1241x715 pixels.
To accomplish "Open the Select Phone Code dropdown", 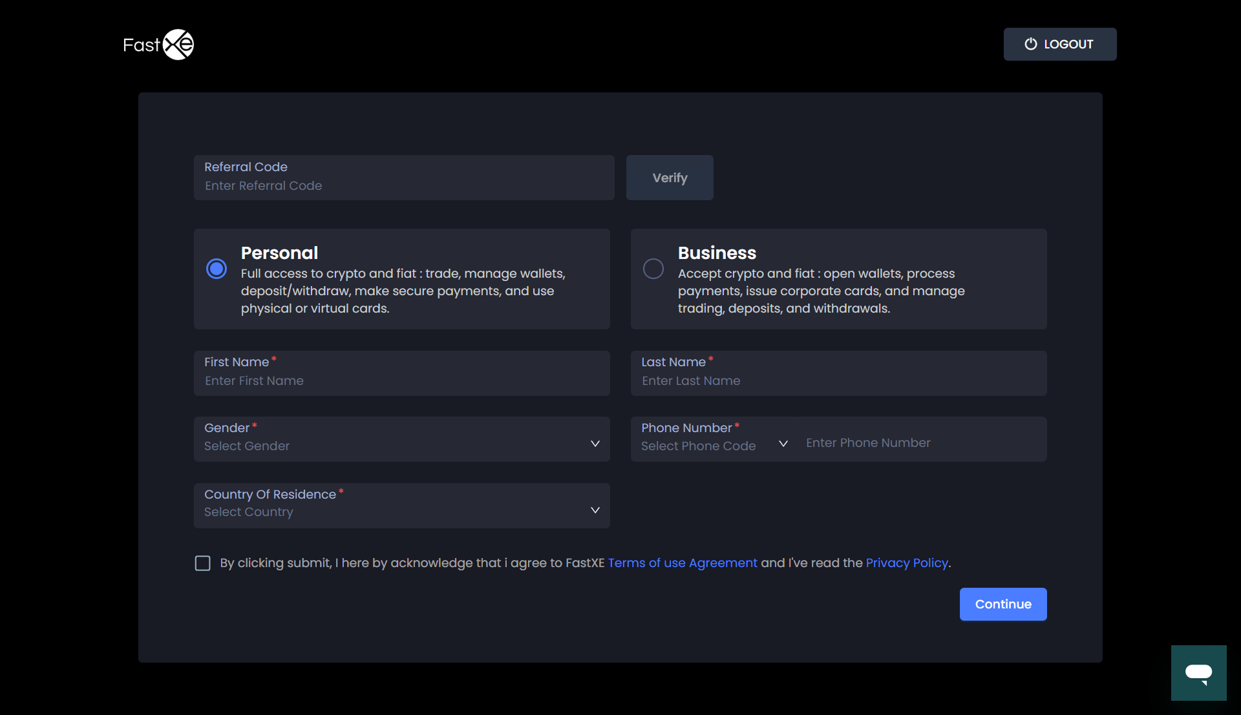I will click(714, 446).
